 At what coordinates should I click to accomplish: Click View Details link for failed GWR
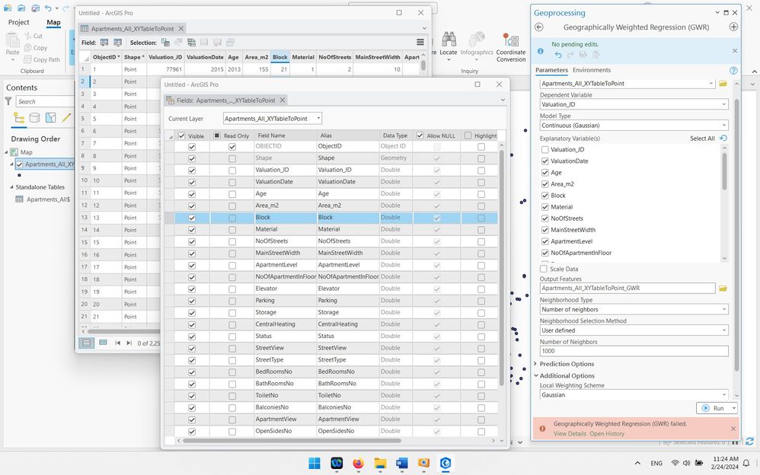coord(570,434)
